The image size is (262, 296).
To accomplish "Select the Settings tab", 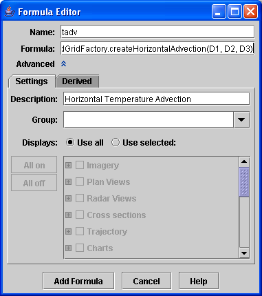I will (x=32, y=81).
